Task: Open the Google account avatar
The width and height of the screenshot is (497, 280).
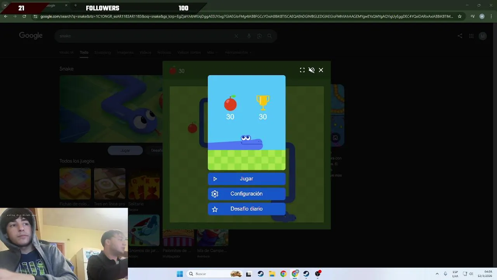Action: point(483,36)
